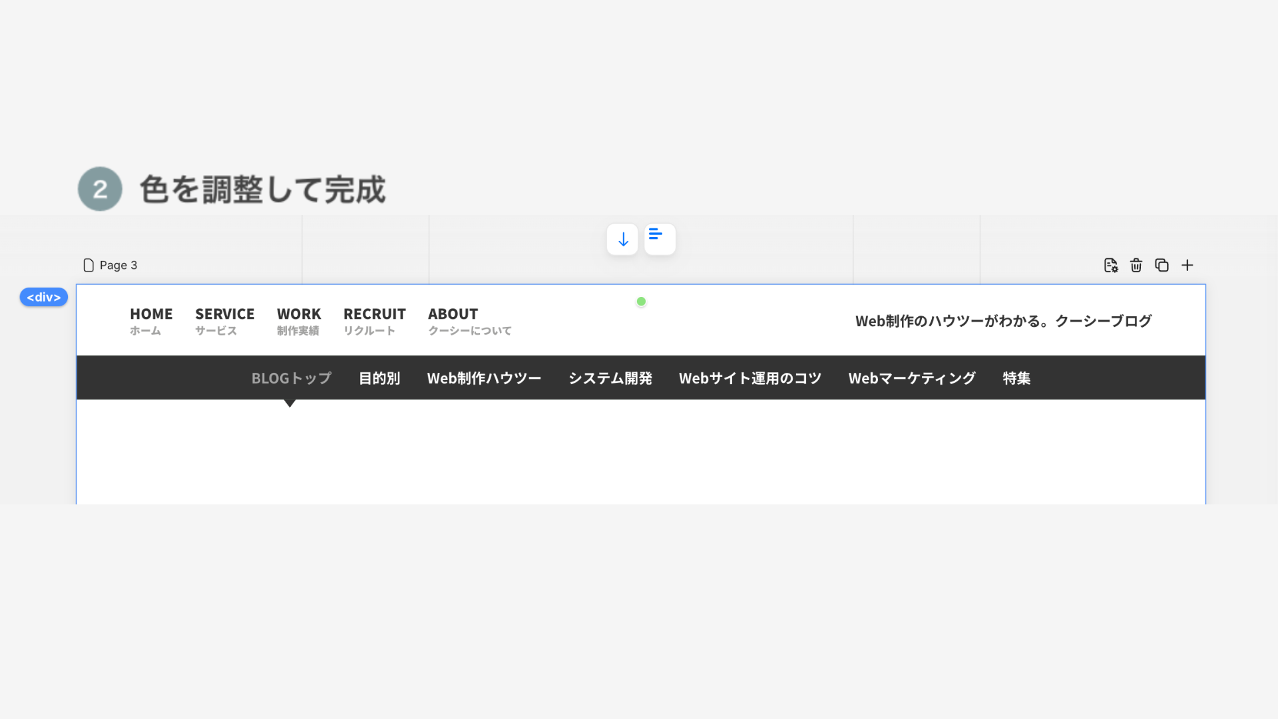Select the SERVICE navigation item

[224, 320]
